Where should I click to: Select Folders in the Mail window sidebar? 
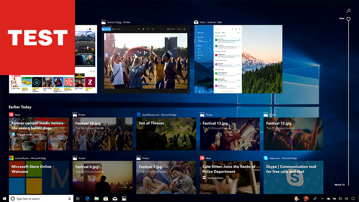click(x=199, y=46)
